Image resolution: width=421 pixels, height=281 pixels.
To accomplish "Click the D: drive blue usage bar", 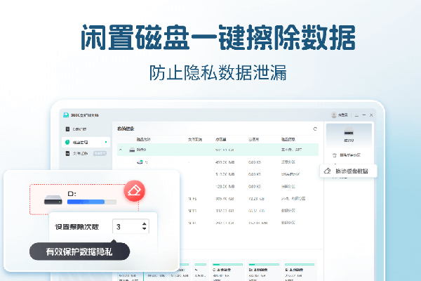I will pos(91,202).
